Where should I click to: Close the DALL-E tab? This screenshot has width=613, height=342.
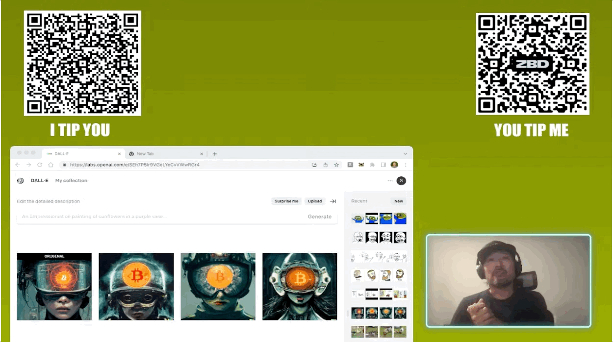119,154
